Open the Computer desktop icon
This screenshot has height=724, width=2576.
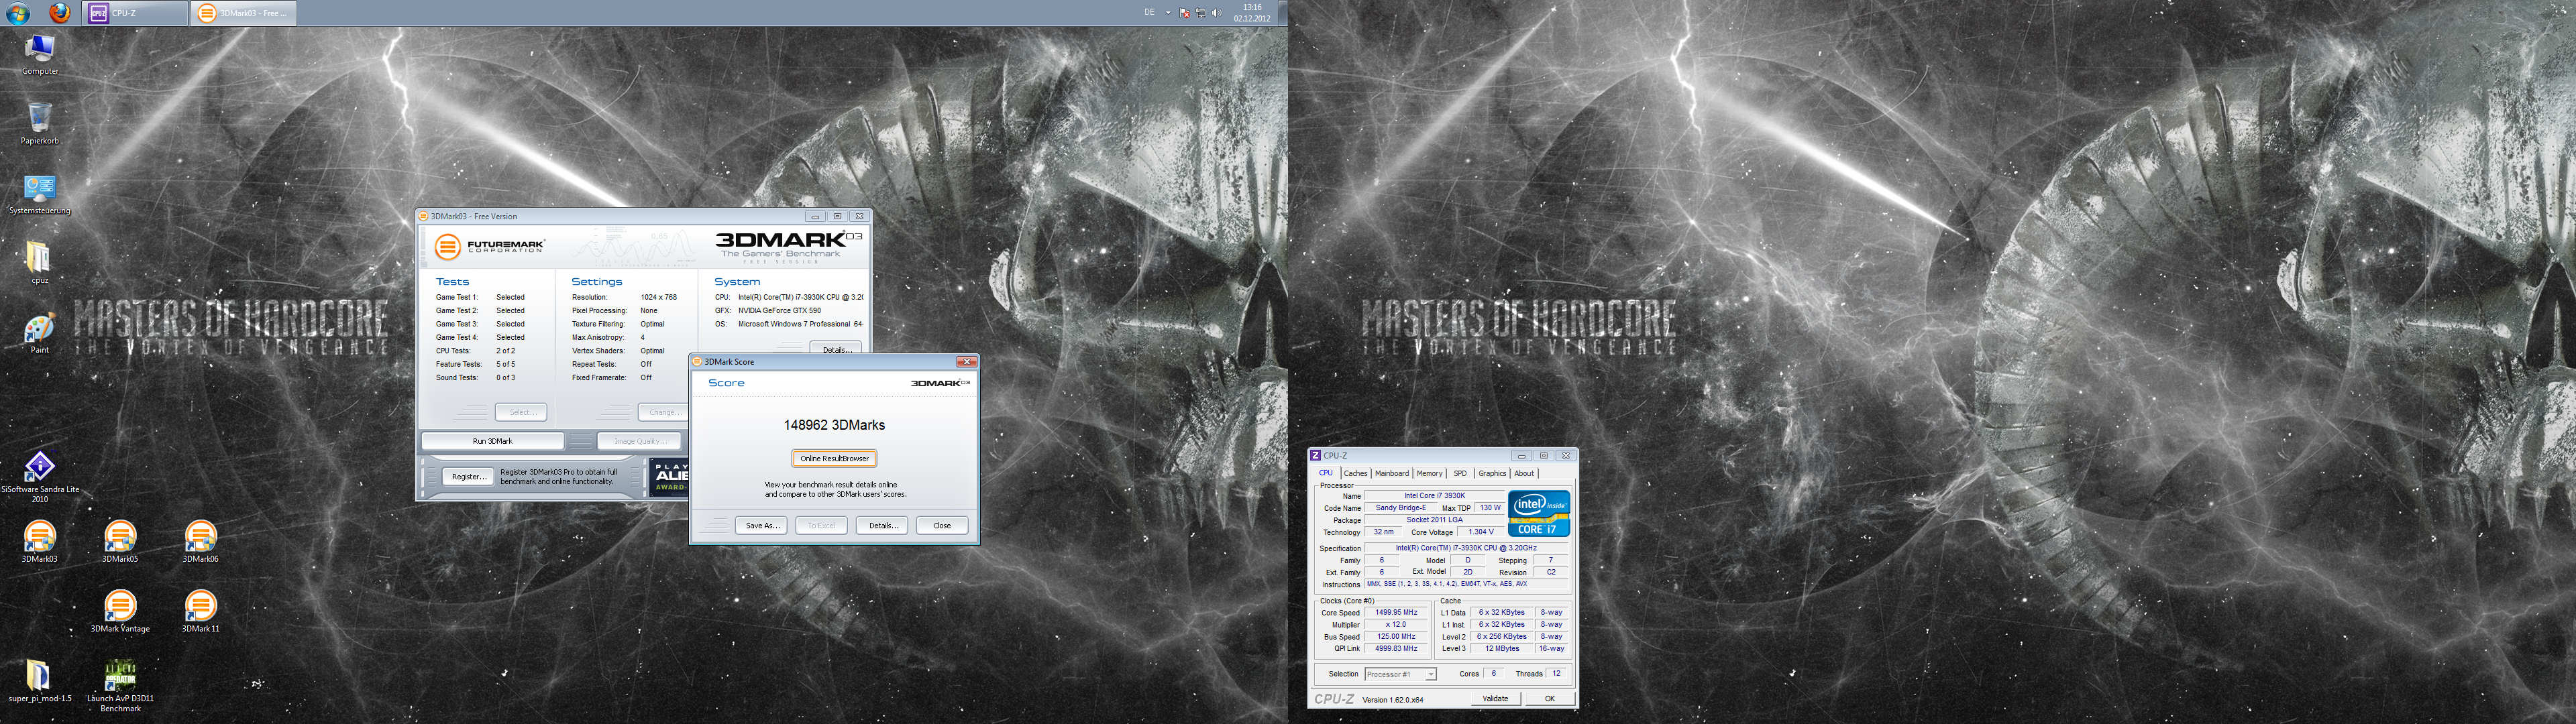point(40,54)
